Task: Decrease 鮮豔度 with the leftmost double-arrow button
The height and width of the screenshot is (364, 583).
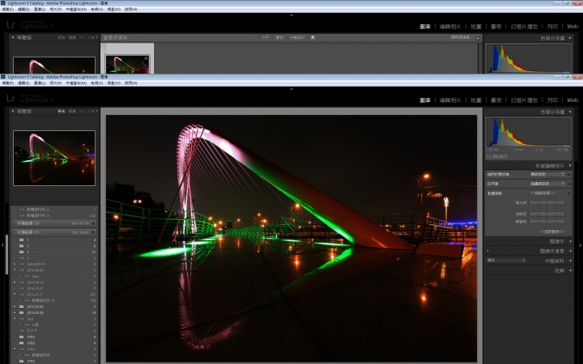Action: pyautogui.click(x=534, y=222)
